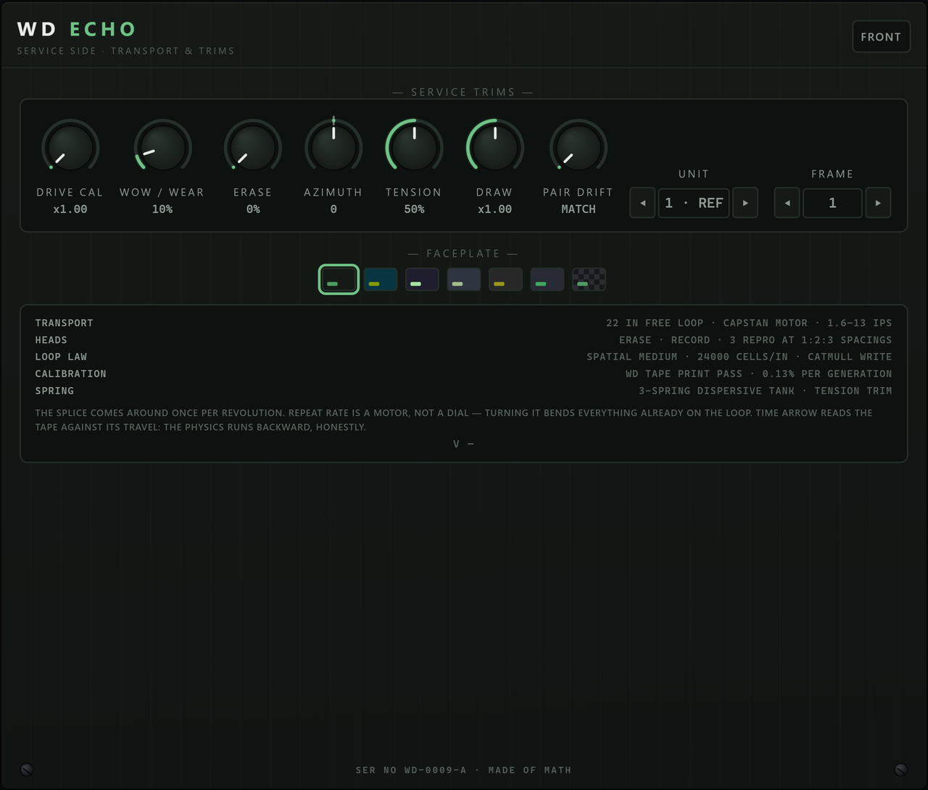Select the checkered faceplate swatch
Screen dimensions: 928x790
tap(589, 280)
